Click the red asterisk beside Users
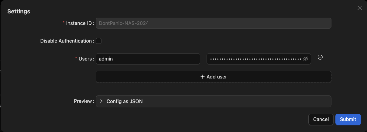The width and height of the screenshot is (367, 132). tap(76, 59)
